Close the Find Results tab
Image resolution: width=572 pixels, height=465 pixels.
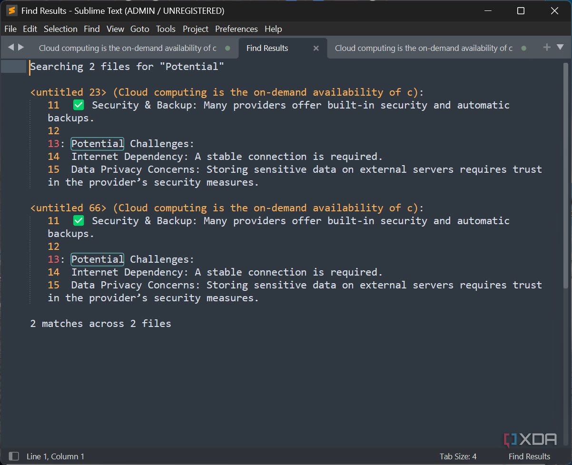[316, 48]
